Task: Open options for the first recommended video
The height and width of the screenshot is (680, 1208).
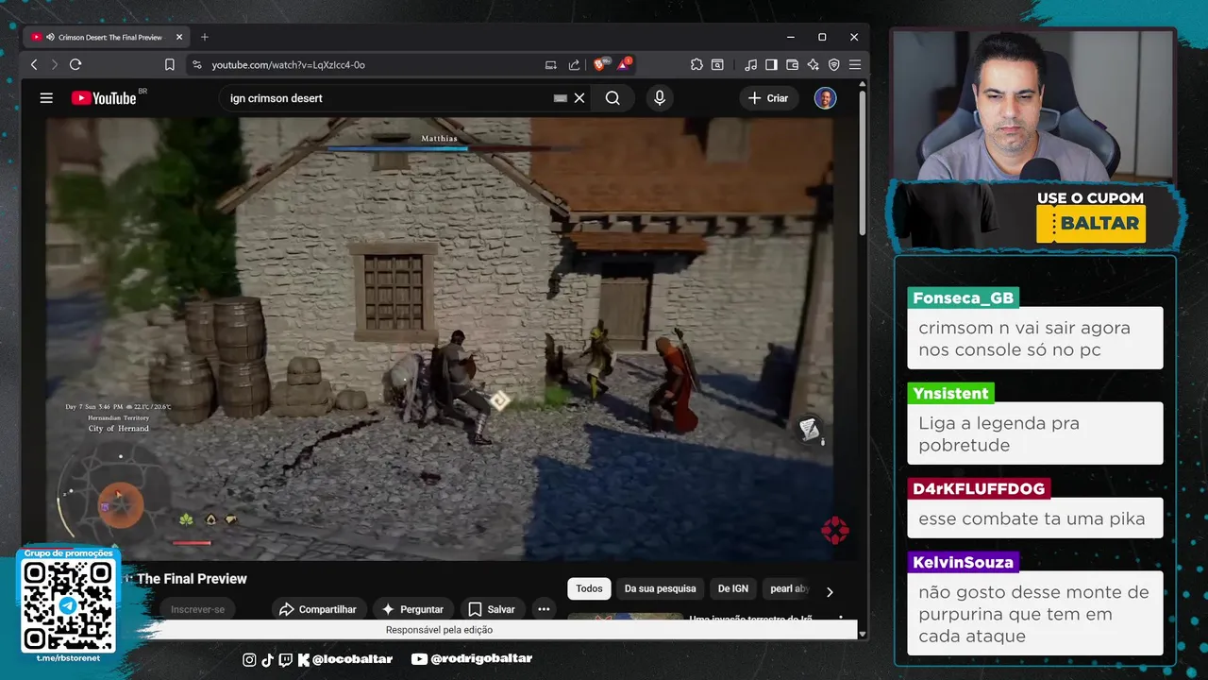Action: click(841, 617)
